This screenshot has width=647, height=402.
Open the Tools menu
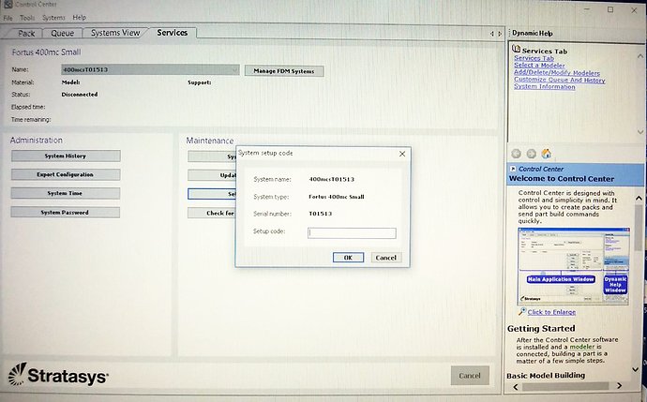pyautogui.click(x=29, y=18)
